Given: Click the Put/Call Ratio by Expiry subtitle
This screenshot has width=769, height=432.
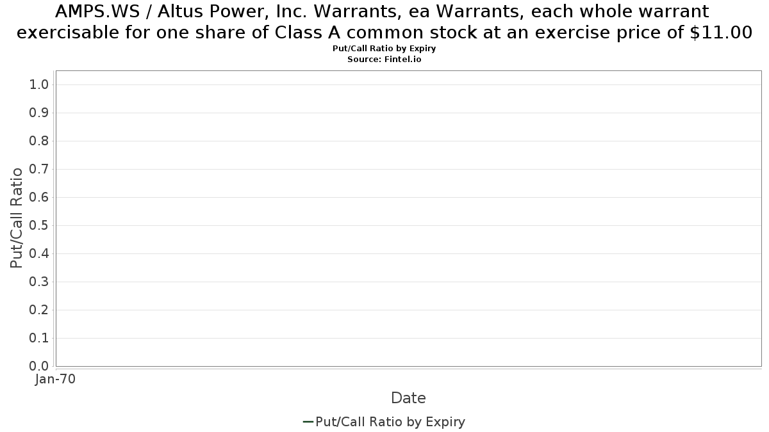Looking at the screenshot, I should (384, 49).
